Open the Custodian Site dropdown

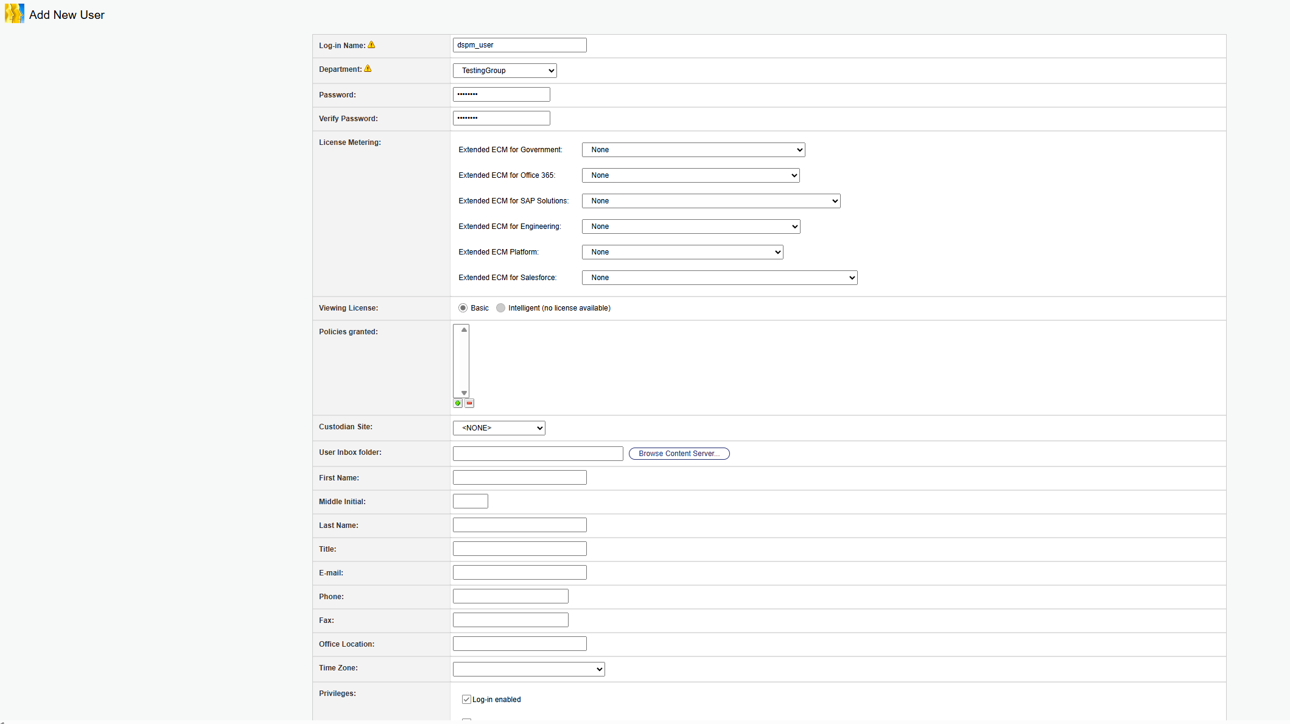pos(499,428)
